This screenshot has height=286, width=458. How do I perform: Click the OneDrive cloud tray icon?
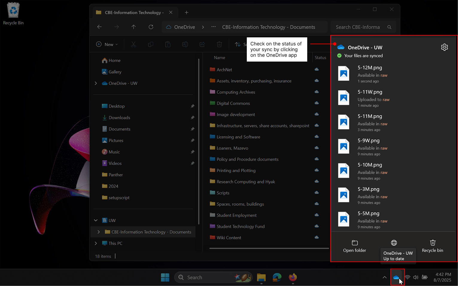[396, 277]
